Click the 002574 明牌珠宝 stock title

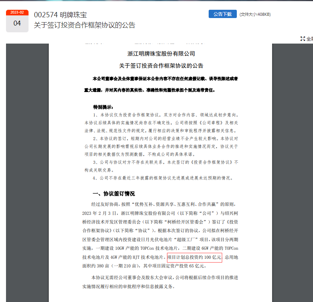[60, 15]
